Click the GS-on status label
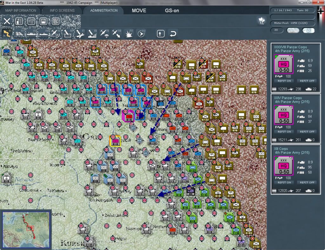Image resolution: width=325 pixels, height=250 pixels. (172, 10)
